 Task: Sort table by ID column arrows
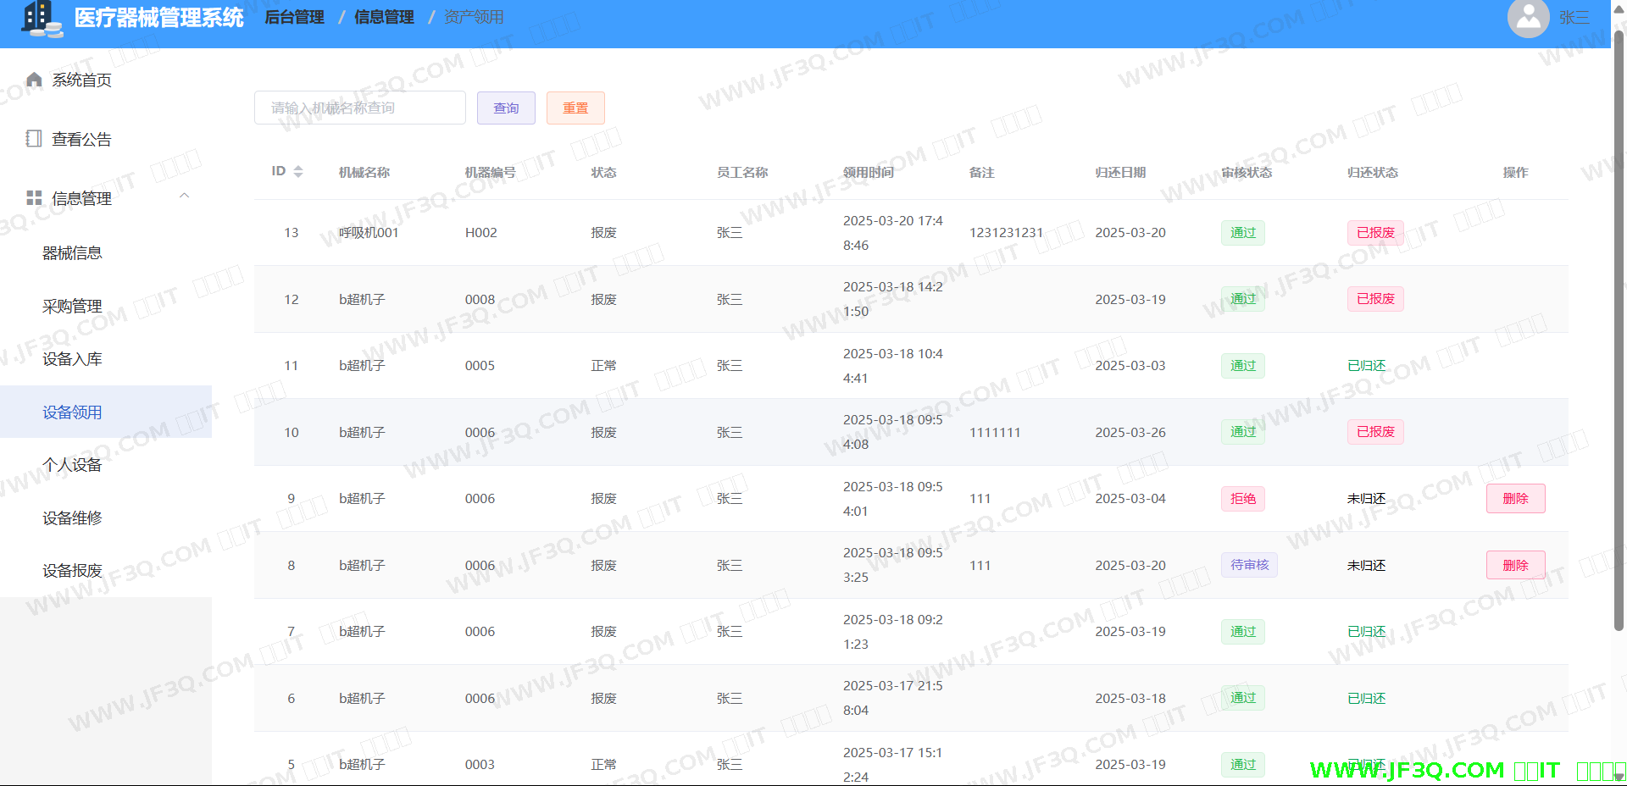pyautogui.click(x=298, y=172)
